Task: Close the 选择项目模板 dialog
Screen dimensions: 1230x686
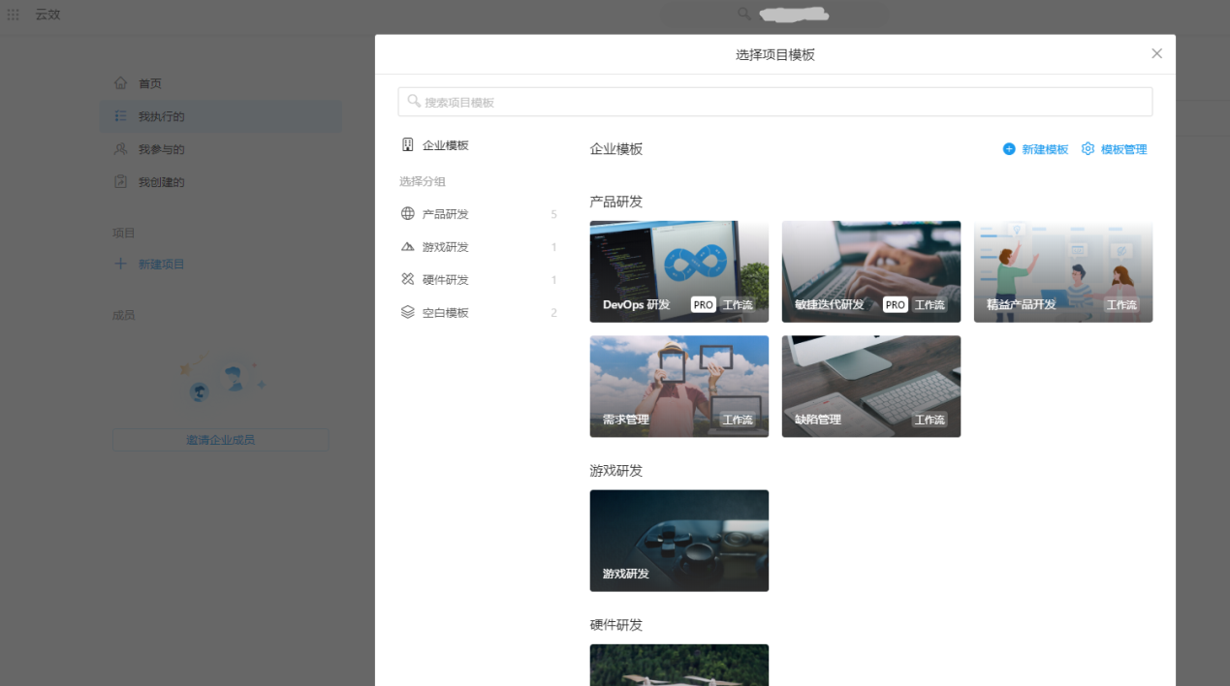Action: coord(1156,54)
